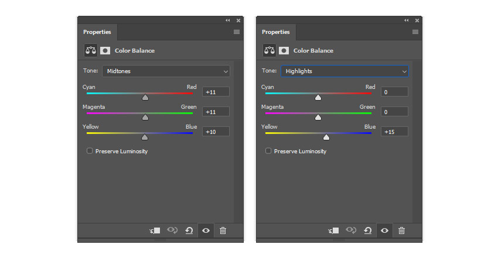Image resolution: width=498 pixels, height=265 pixels.
Task: Select the Properties tab in the Midtones panel
Action: [x=97, y=32]
